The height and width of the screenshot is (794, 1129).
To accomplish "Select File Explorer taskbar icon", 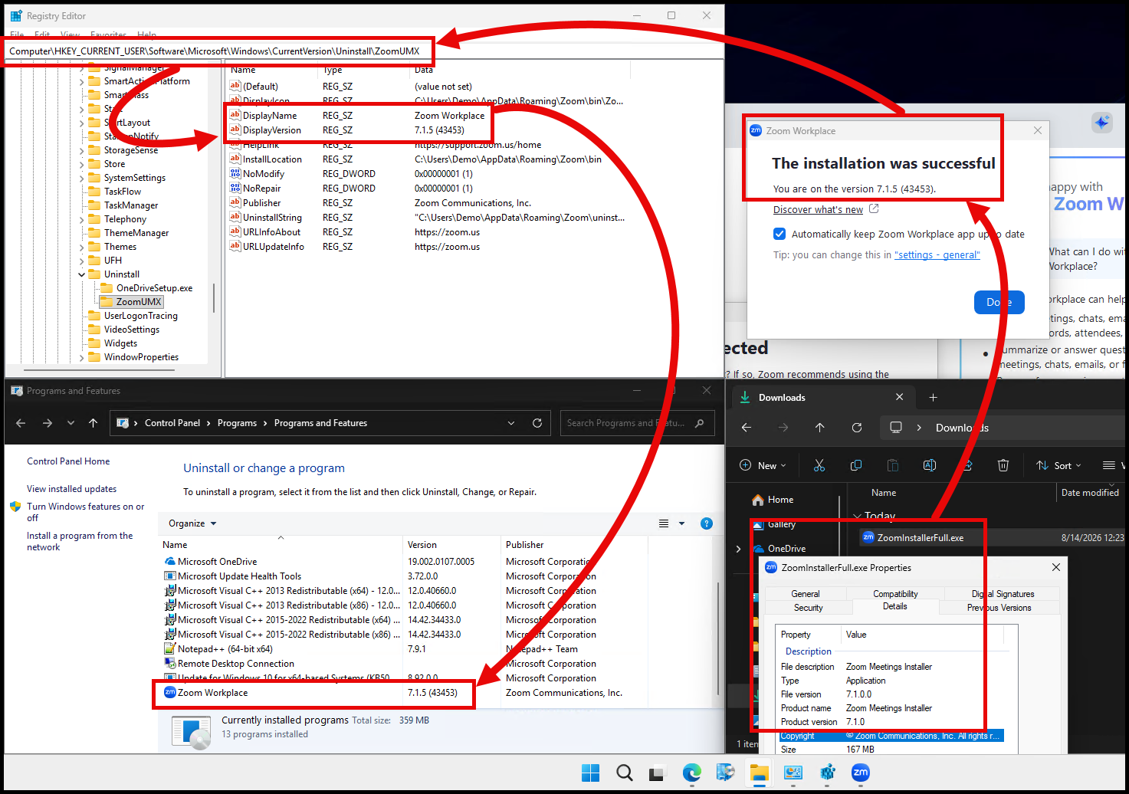I will [x=760, y=773].
